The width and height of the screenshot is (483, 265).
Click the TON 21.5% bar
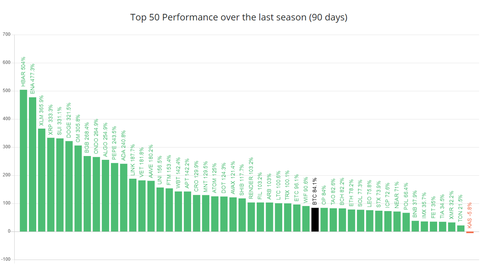pos(461,228)
